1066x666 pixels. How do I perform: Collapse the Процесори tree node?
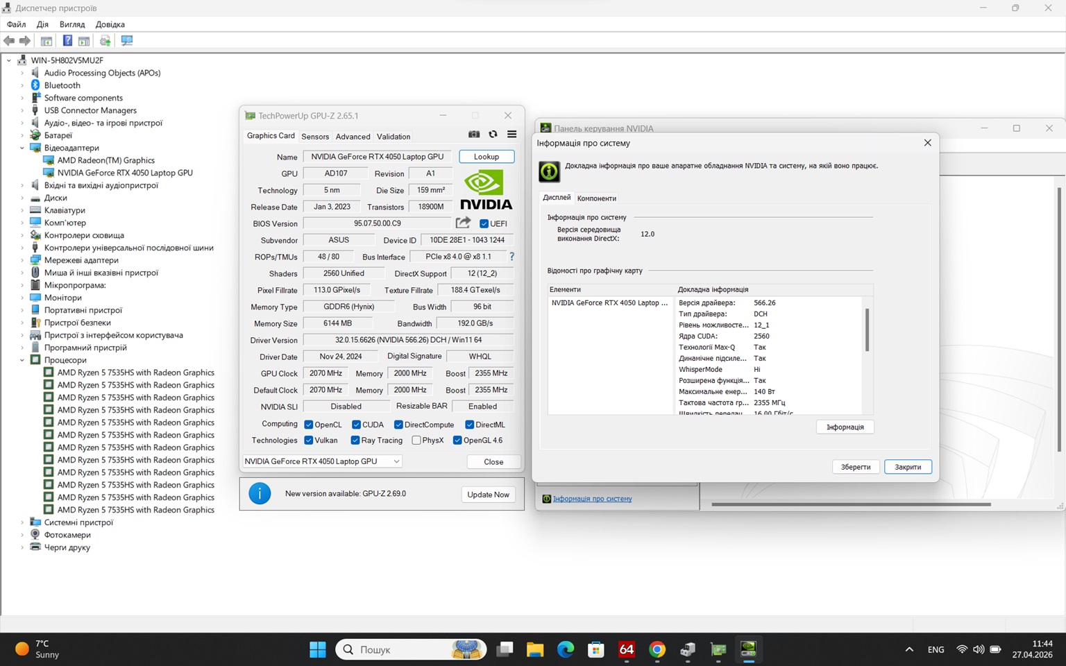tap(22, 360)
